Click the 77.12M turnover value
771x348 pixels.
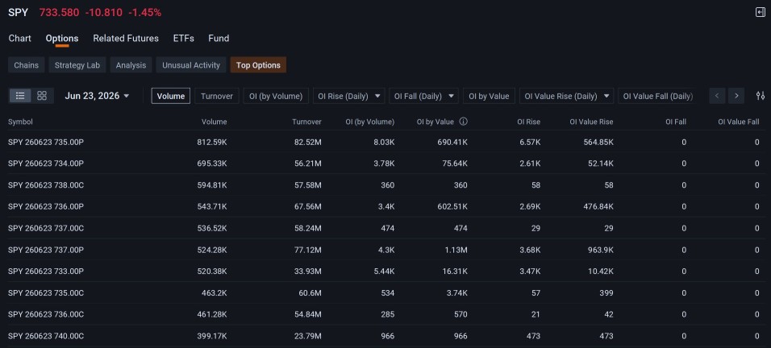point(307,250)
